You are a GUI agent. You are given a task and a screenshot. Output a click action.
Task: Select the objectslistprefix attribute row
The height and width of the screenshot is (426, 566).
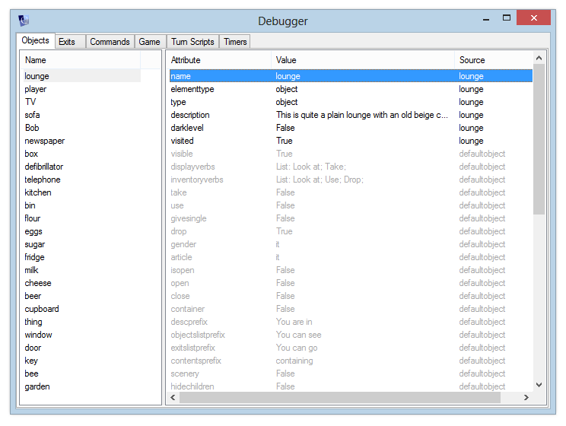[351, 335]
